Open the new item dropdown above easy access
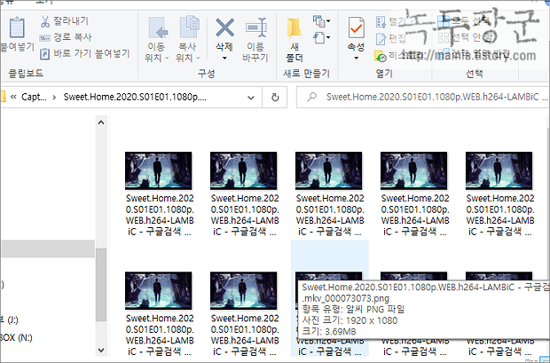The width and height of the screenshot is (550, 363). 321,21
